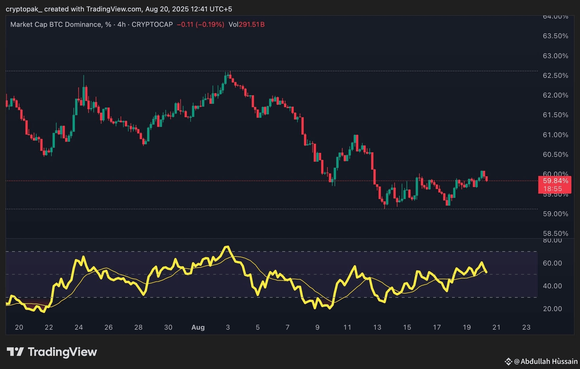Viewport: 580px width, 369px height.
Task: Click the −0.11 (−0.19%) change value
Action: pyautogui.click(x=201, y=25)
